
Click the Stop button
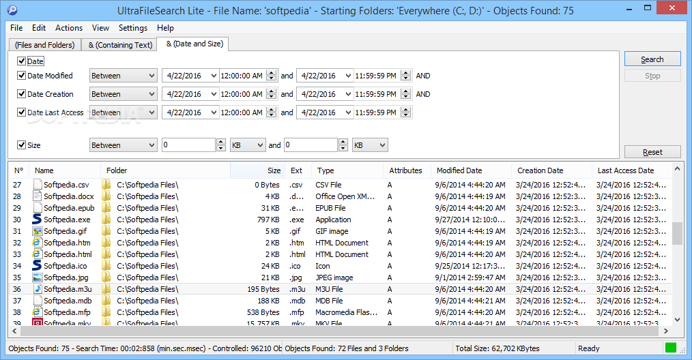pyautogui.click(x=652, y=76)
